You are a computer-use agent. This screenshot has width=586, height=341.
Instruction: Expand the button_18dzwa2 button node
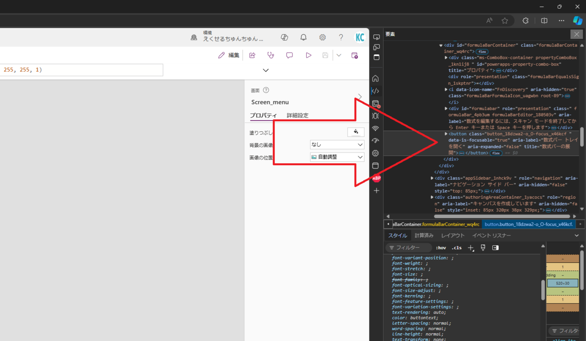[x=446, y=134]
